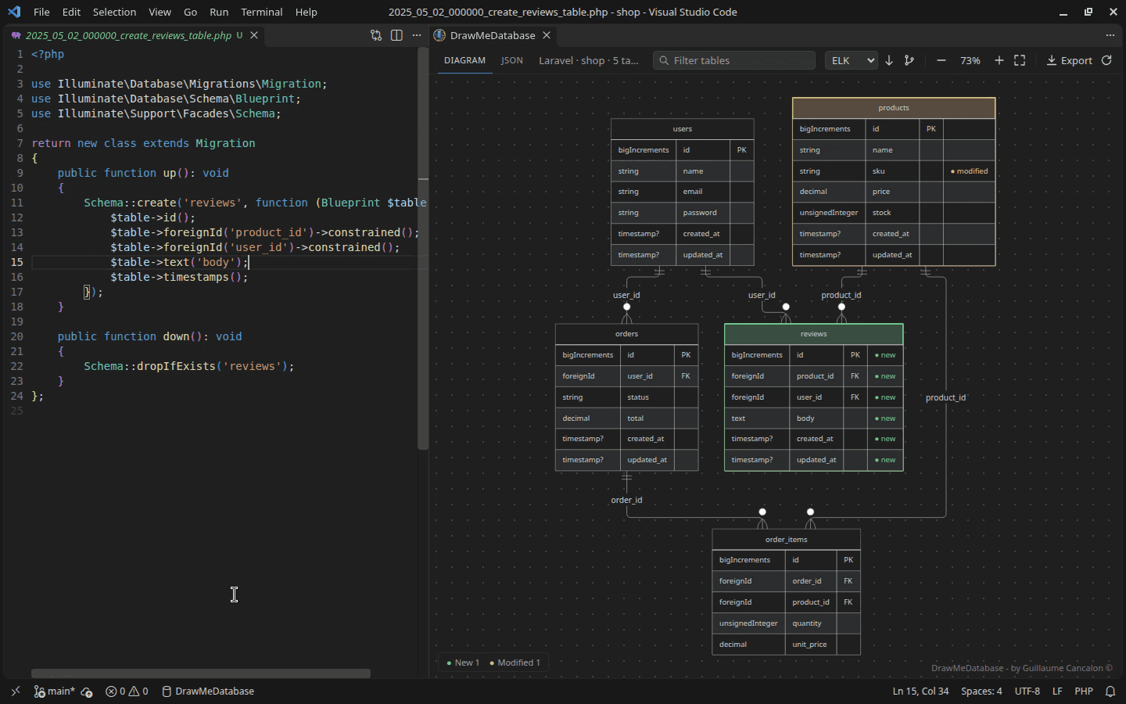This screenshot has height=704, width=1126.
Task: Zoom in the diagram with the plus icon
Action: pyautogui.click(x=999, y=60)
